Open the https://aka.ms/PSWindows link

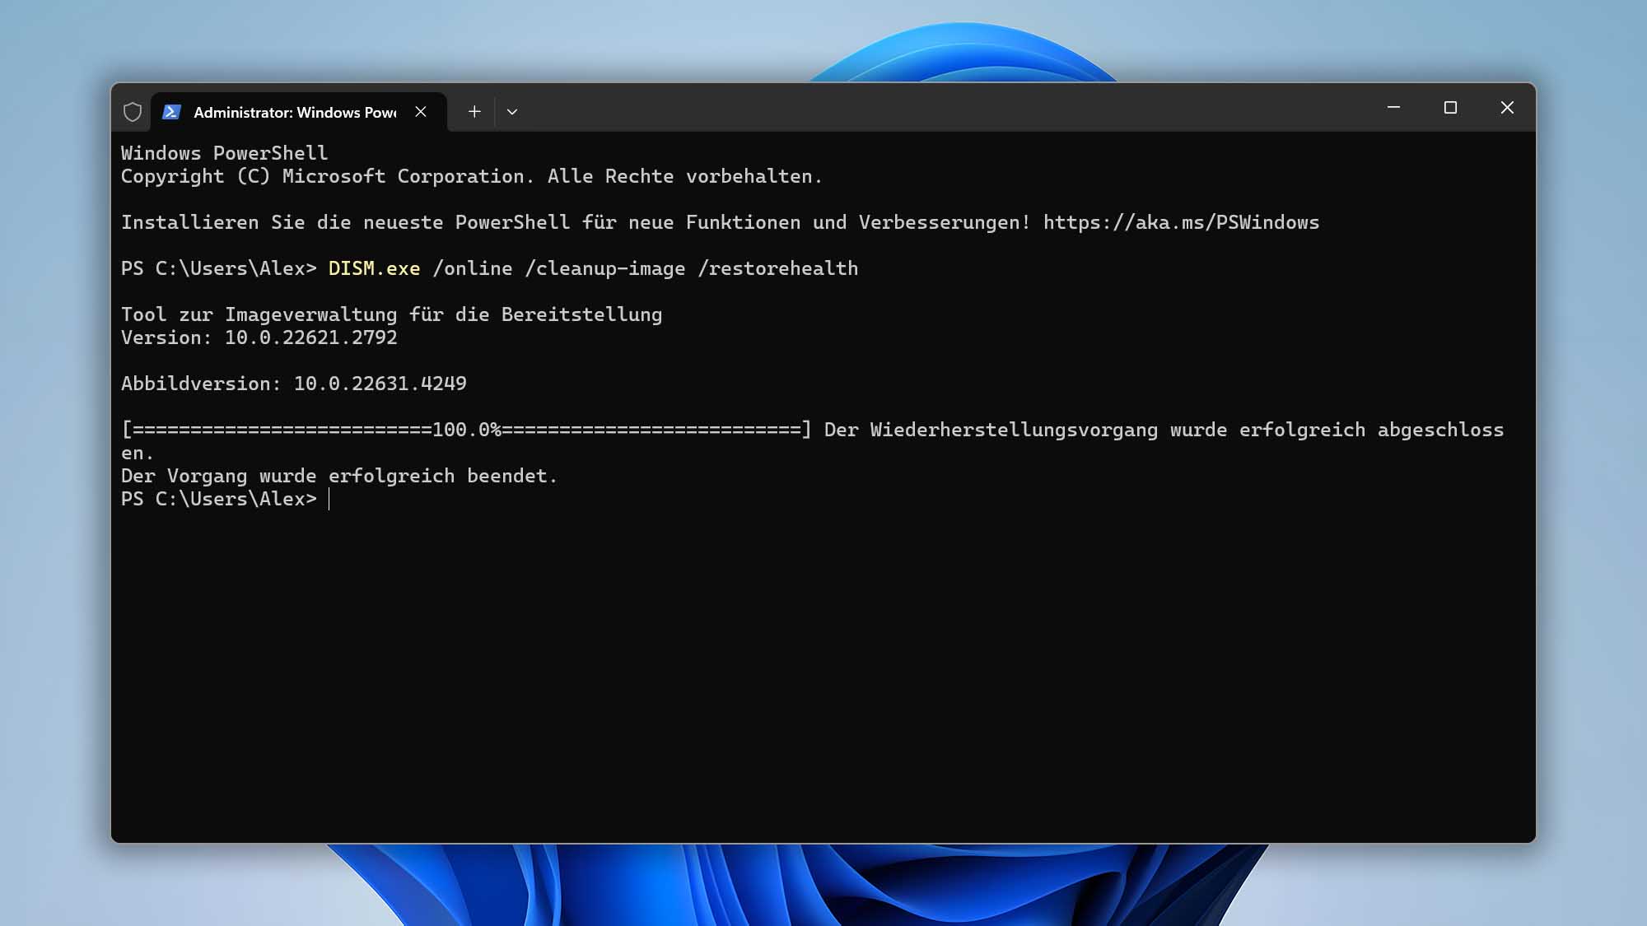[x=1181, y=222]
